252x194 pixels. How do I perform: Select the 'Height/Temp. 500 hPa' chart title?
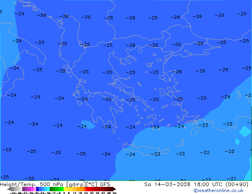[31, 184]
